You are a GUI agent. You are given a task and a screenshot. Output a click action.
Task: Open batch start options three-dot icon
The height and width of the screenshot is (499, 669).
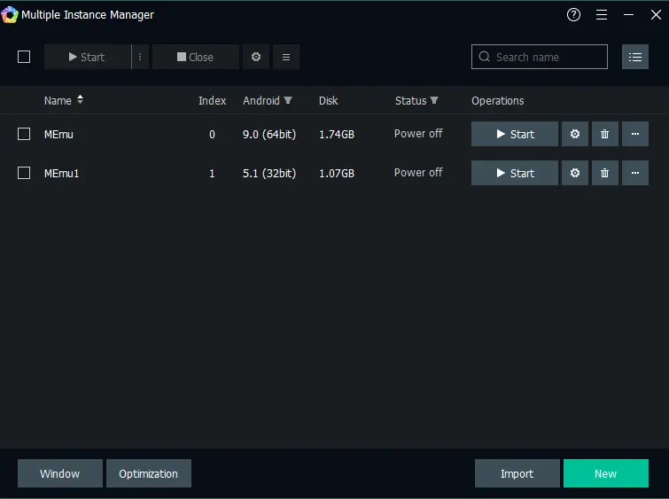pos(140,57)
